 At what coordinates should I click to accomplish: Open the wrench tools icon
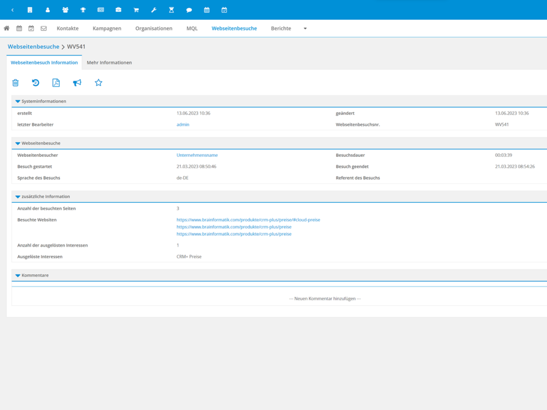(154, 10)
